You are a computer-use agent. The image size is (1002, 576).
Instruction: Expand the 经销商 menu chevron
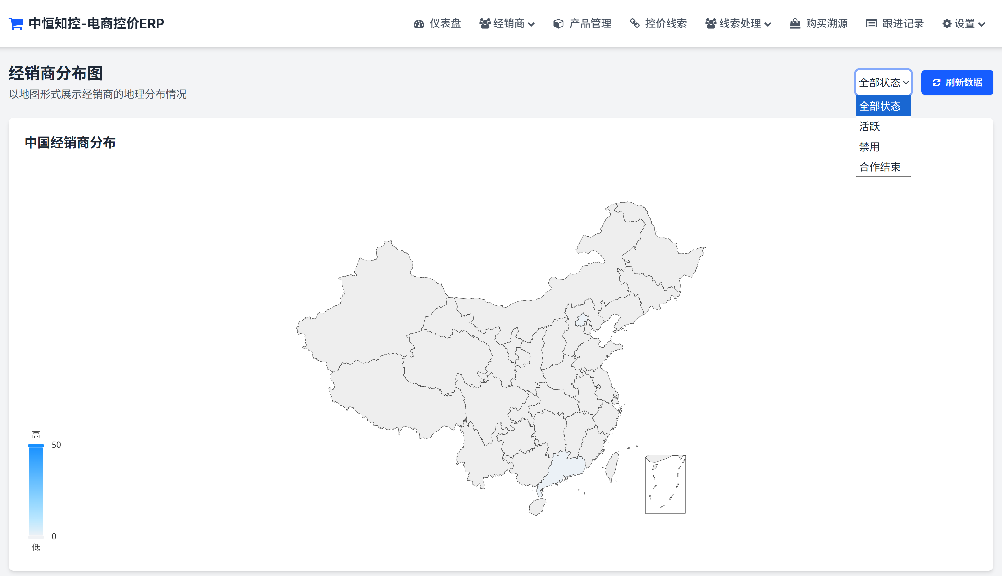pos(531,25)
